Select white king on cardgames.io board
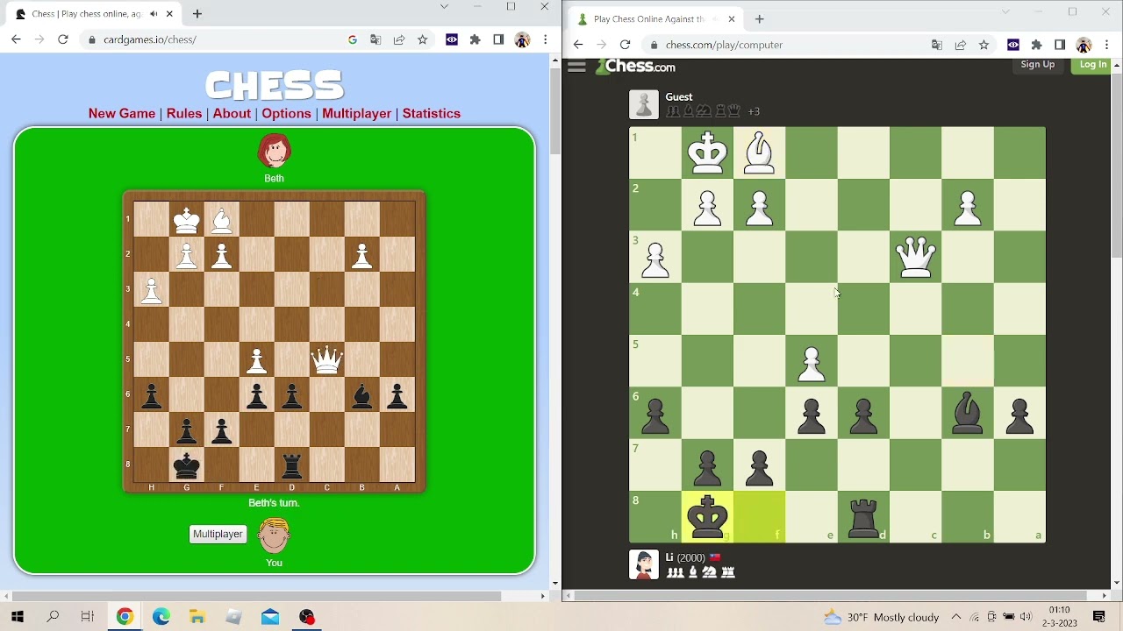The width and height of the screenshot is (1123, 631). point(186,220)
